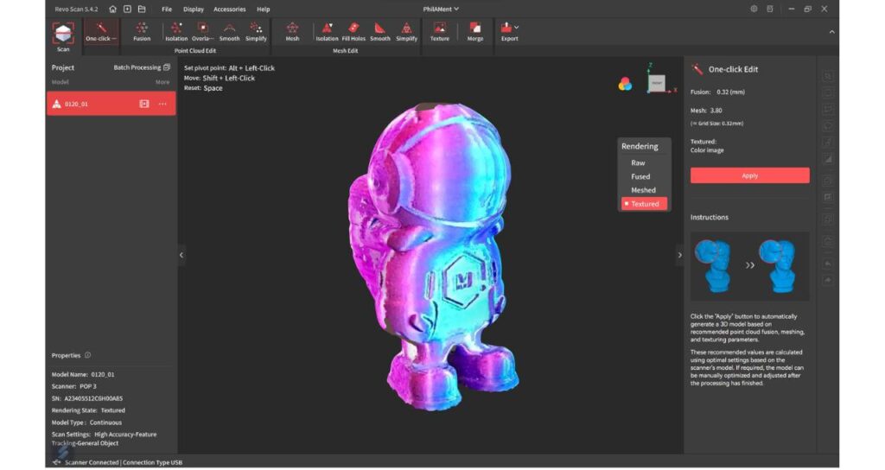Image resolution: width=885 pixels, height=470 pixels.
Task: Open the File menu
Action: coord(167,9)
